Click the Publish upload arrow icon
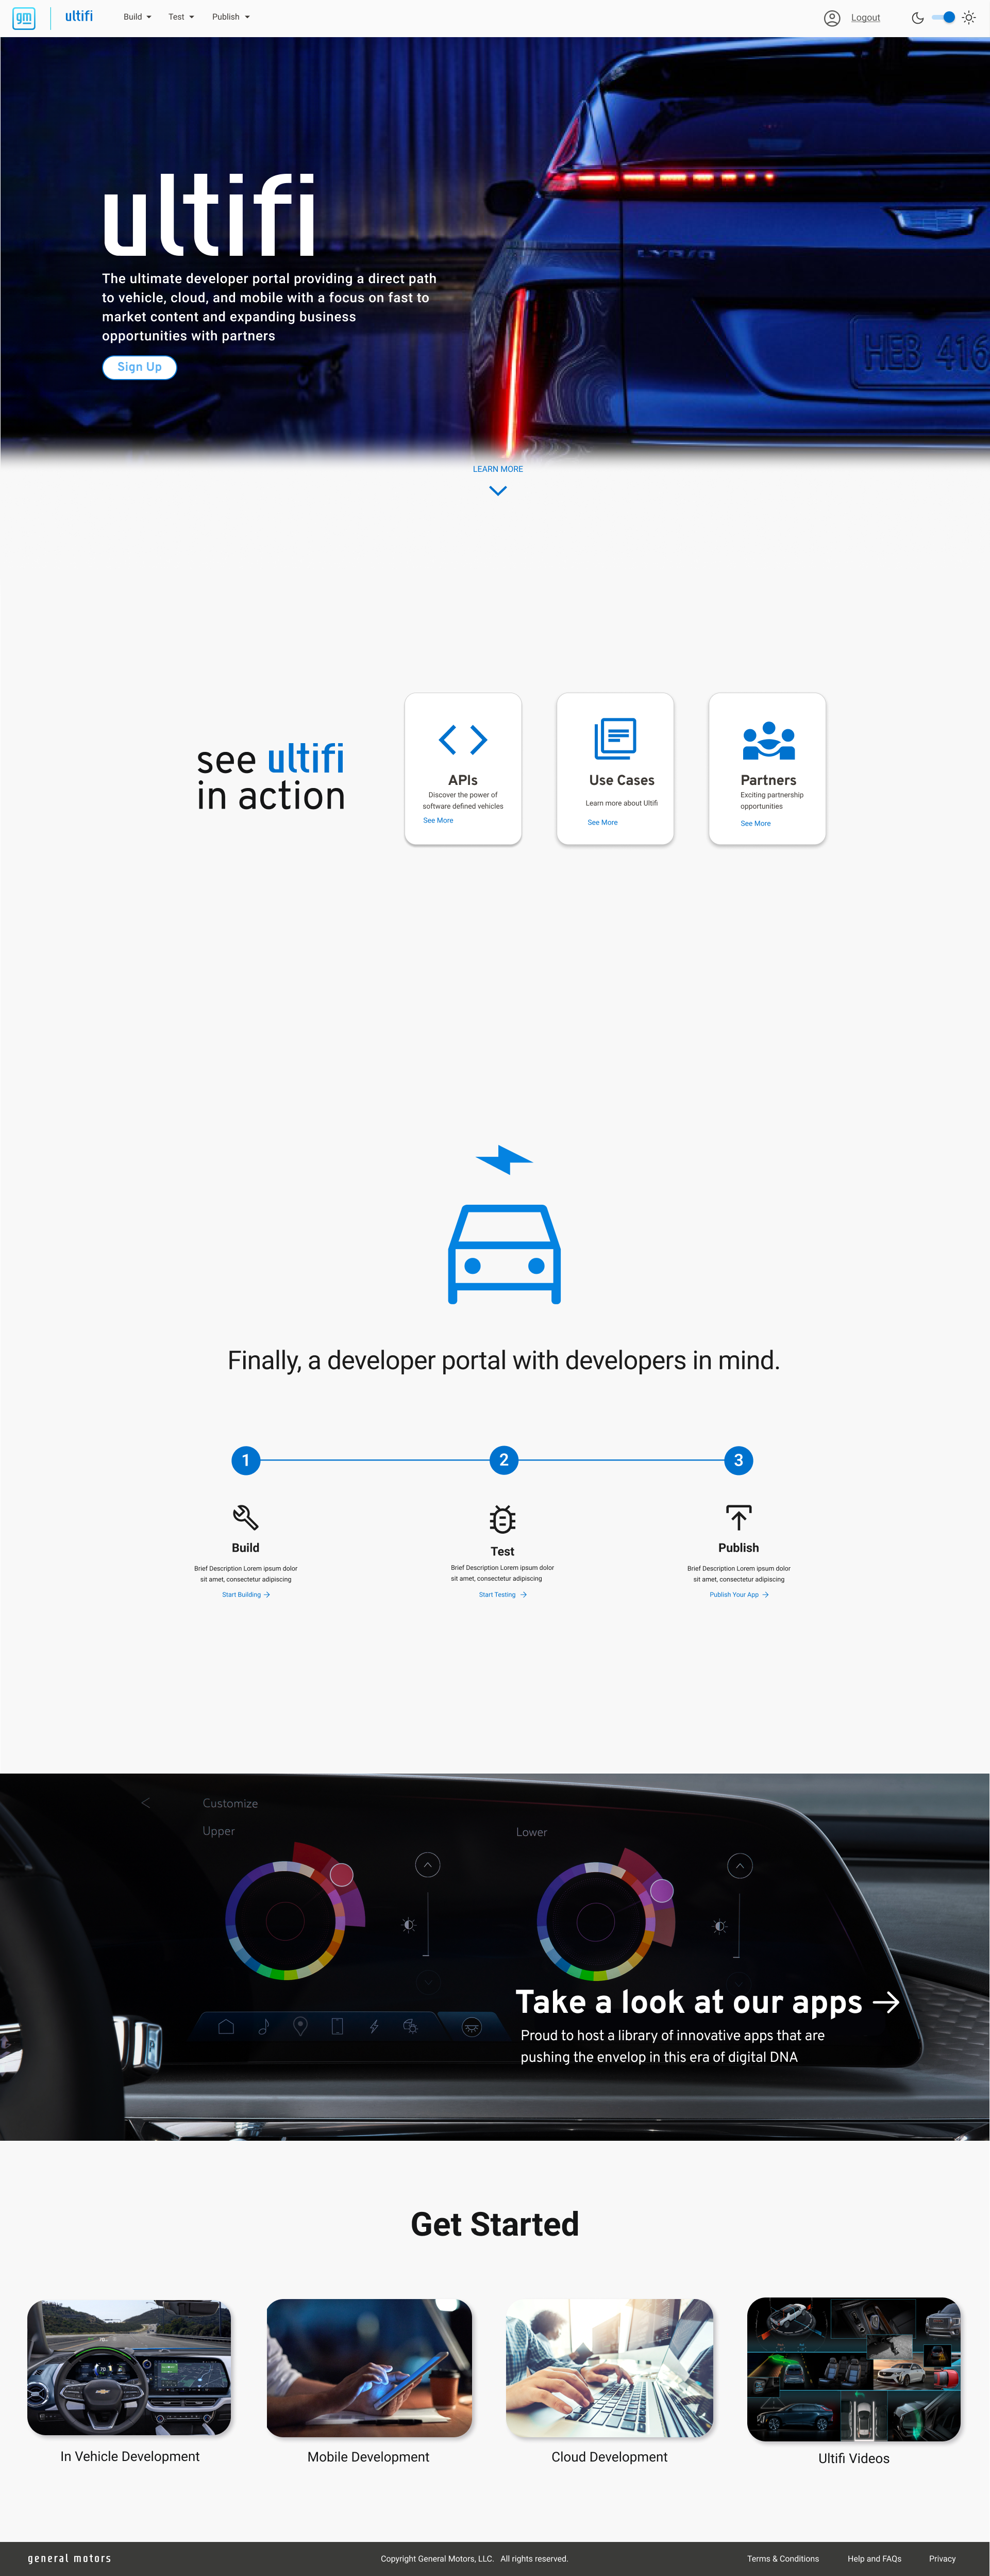 tap(739, 1517)
